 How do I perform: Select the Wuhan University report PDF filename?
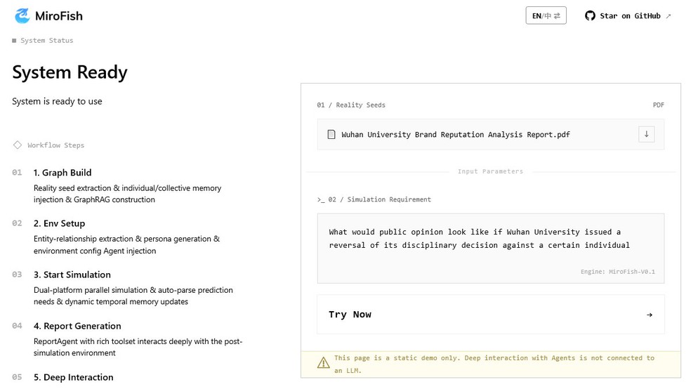coord(455,134)
